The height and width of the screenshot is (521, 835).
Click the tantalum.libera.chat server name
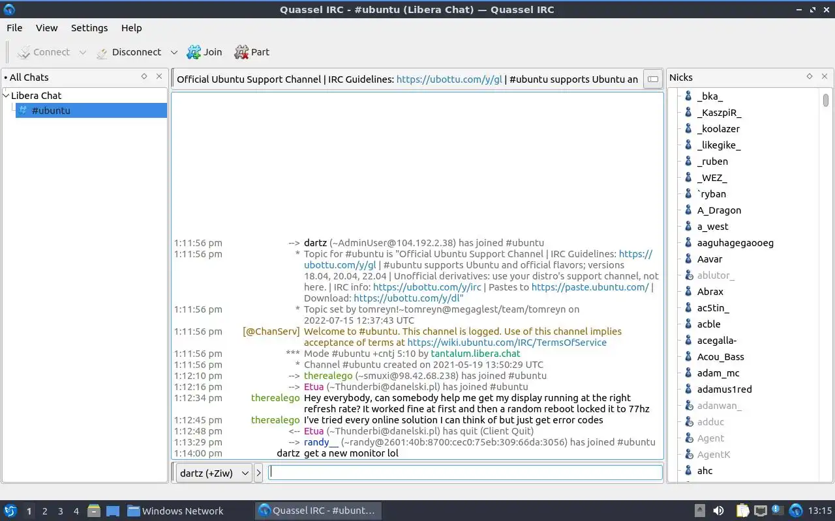point(476,354)
